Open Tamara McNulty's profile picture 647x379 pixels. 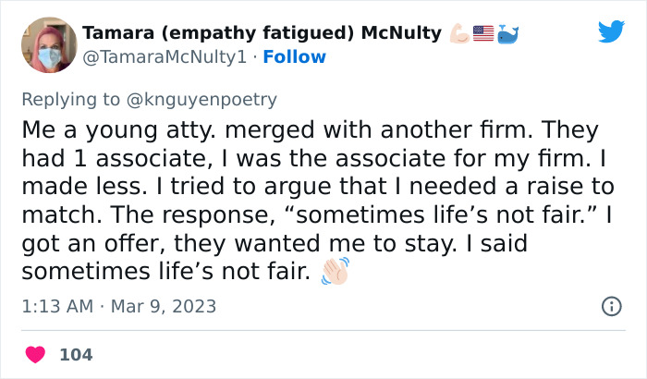click(x=48, y=45)
